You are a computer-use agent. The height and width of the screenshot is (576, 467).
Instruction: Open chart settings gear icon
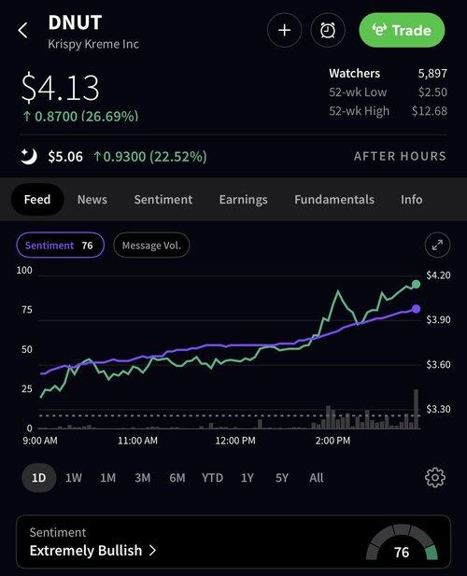[435, 478]
